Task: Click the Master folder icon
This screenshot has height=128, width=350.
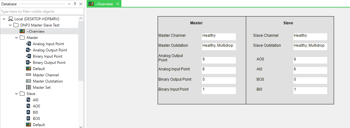Action: click(x=22, y=38)
